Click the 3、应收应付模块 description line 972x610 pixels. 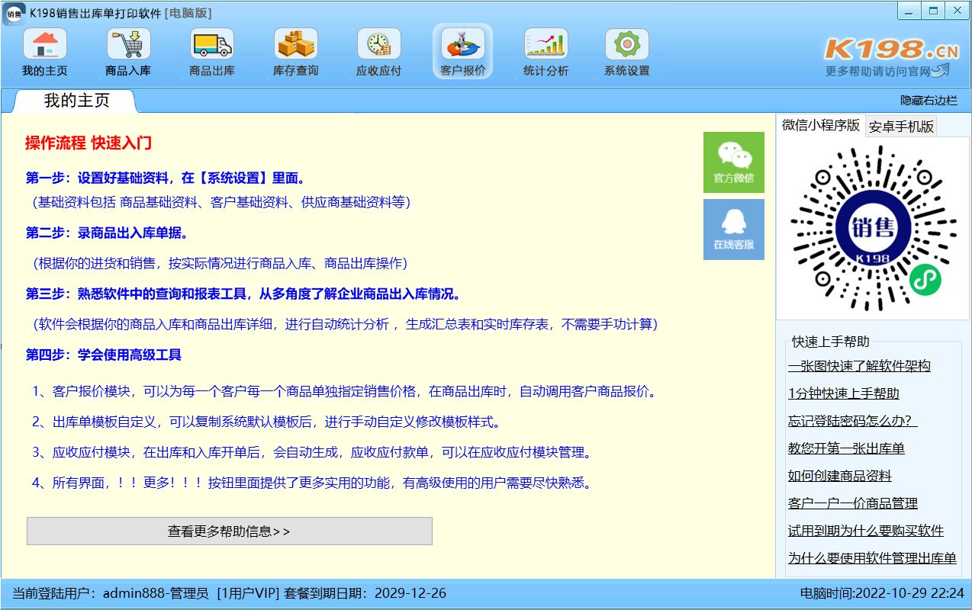(x=312, y=452)
